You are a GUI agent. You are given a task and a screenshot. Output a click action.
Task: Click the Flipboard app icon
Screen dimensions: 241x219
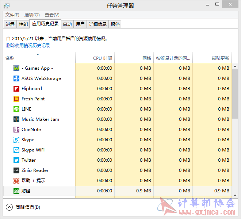point(16,89)
